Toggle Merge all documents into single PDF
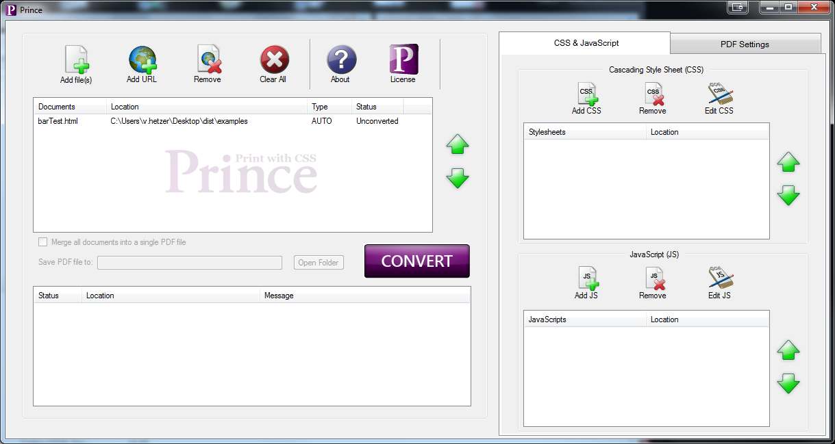Screen dimensions: 835x444 tap(43, 242)
